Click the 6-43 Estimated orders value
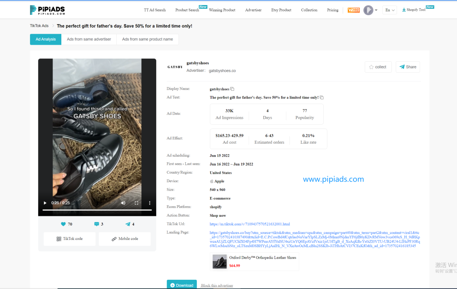The image size is (457, 289). 269,136
